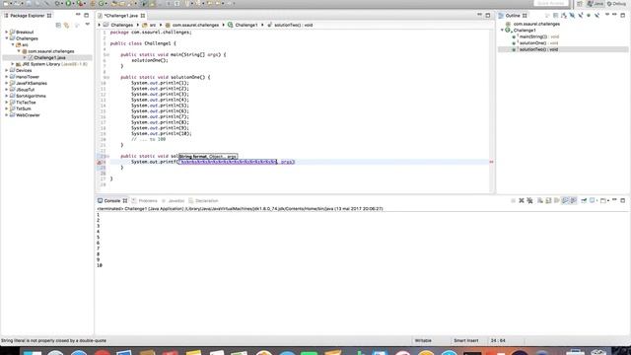
Task: Focus the Quick Access search field
Action: (551, 3)
